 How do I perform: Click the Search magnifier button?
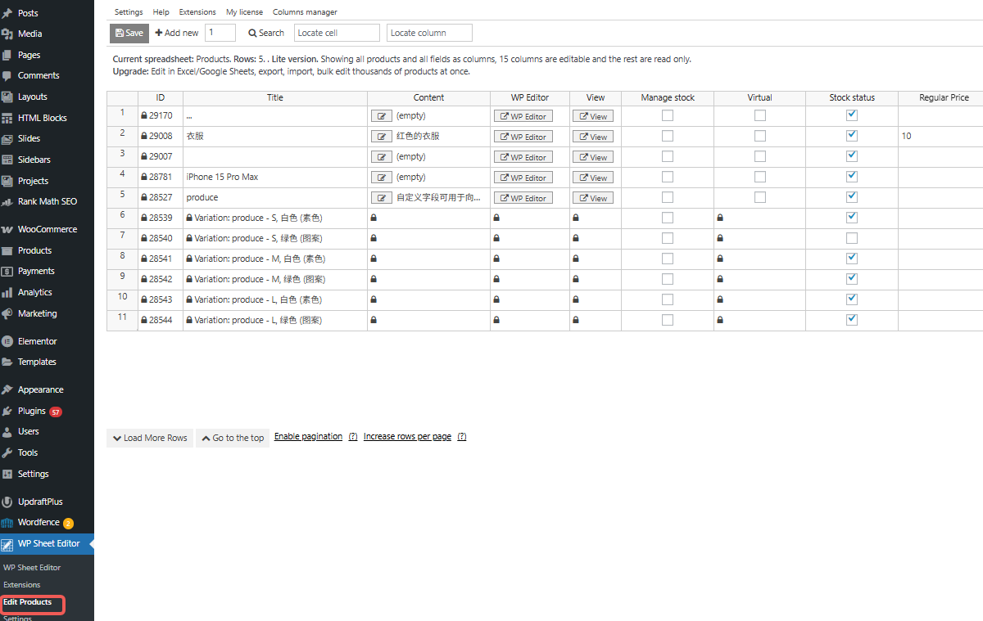tap(266, 33)
